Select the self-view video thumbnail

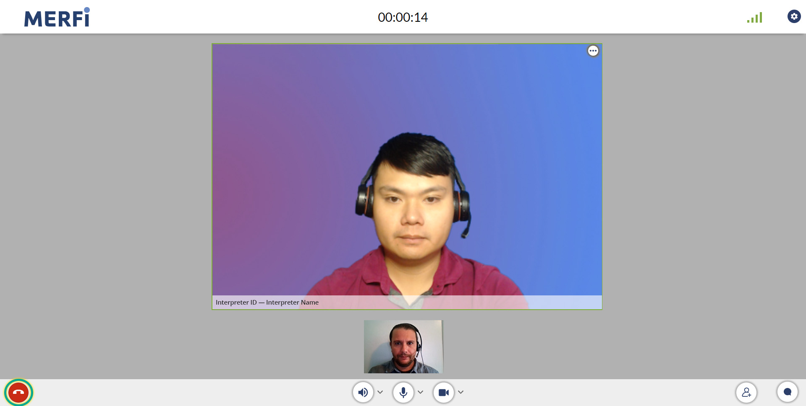pyautogui.click(x=403, y=347)
